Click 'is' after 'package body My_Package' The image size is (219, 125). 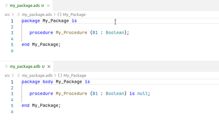[x=87, y=82]
